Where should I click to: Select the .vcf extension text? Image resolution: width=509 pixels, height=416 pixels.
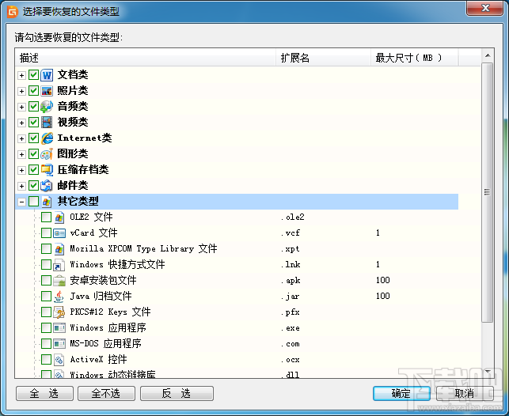pos(291,233)
